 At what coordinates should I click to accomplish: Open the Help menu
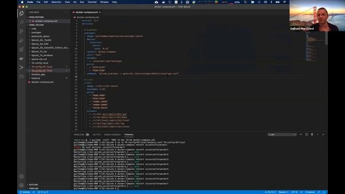pos(114,2)
